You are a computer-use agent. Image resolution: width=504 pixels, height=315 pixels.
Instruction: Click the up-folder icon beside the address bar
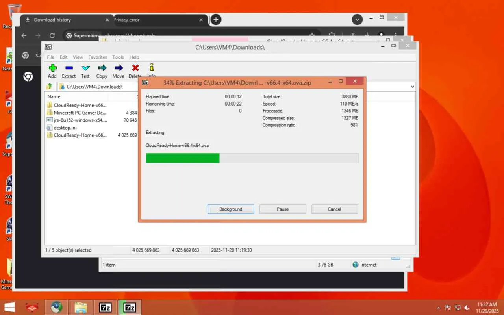[x=50, y=87]
